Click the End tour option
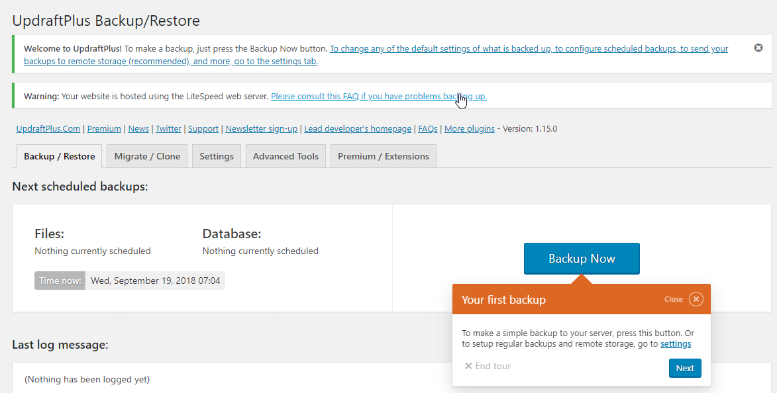The height and width of the screenshot is (393, 777). [x=487, y=365]
